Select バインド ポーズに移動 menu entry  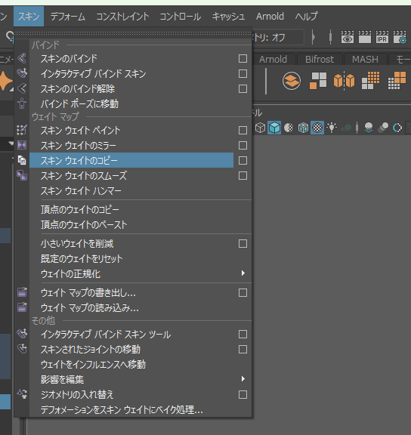[141, 104]
